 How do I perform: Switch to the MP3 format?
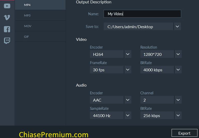click(x=40, y=16)
